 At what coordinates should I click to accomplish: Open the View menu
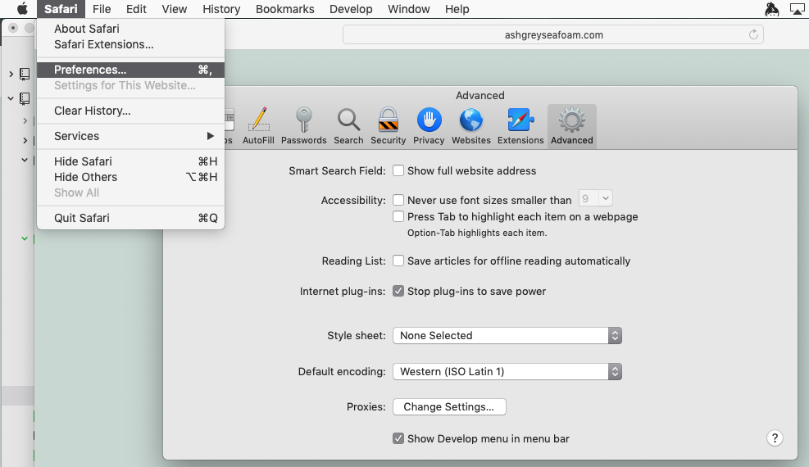(x=175, y=9)
